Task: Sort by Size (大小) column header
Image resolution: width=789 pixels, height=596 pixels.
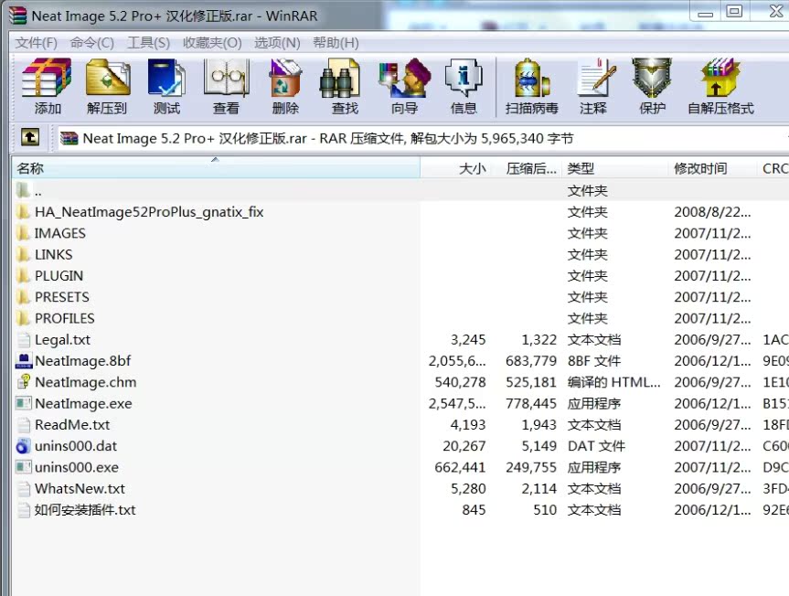Action: pyautogui.click(x=455, y=168)
